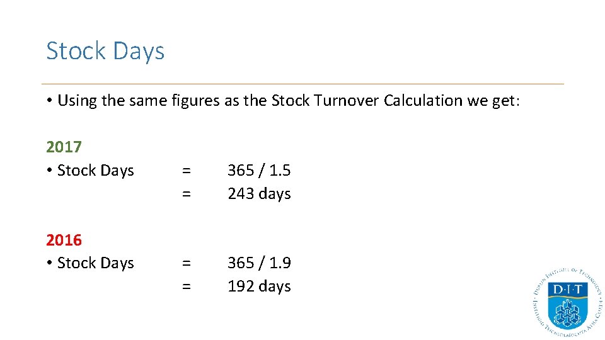Click the orange divider line under the title
The height and width of the screenshot is (340, 605).
302,84
